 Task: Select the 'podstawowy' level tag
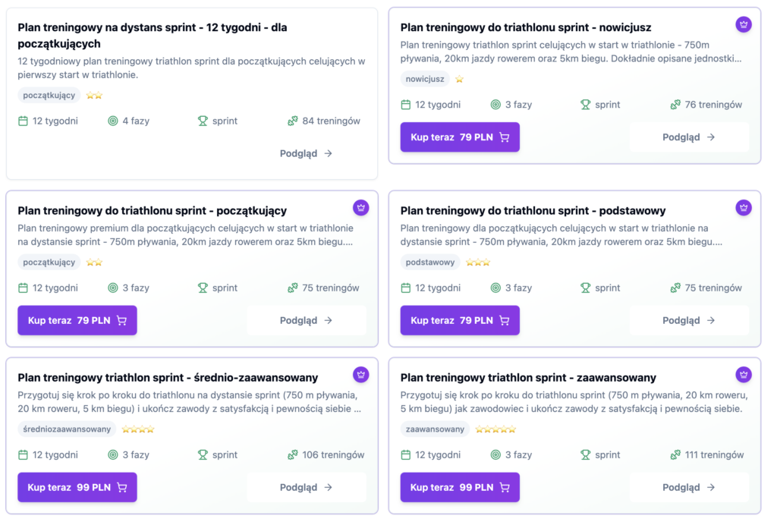[430, 262]
